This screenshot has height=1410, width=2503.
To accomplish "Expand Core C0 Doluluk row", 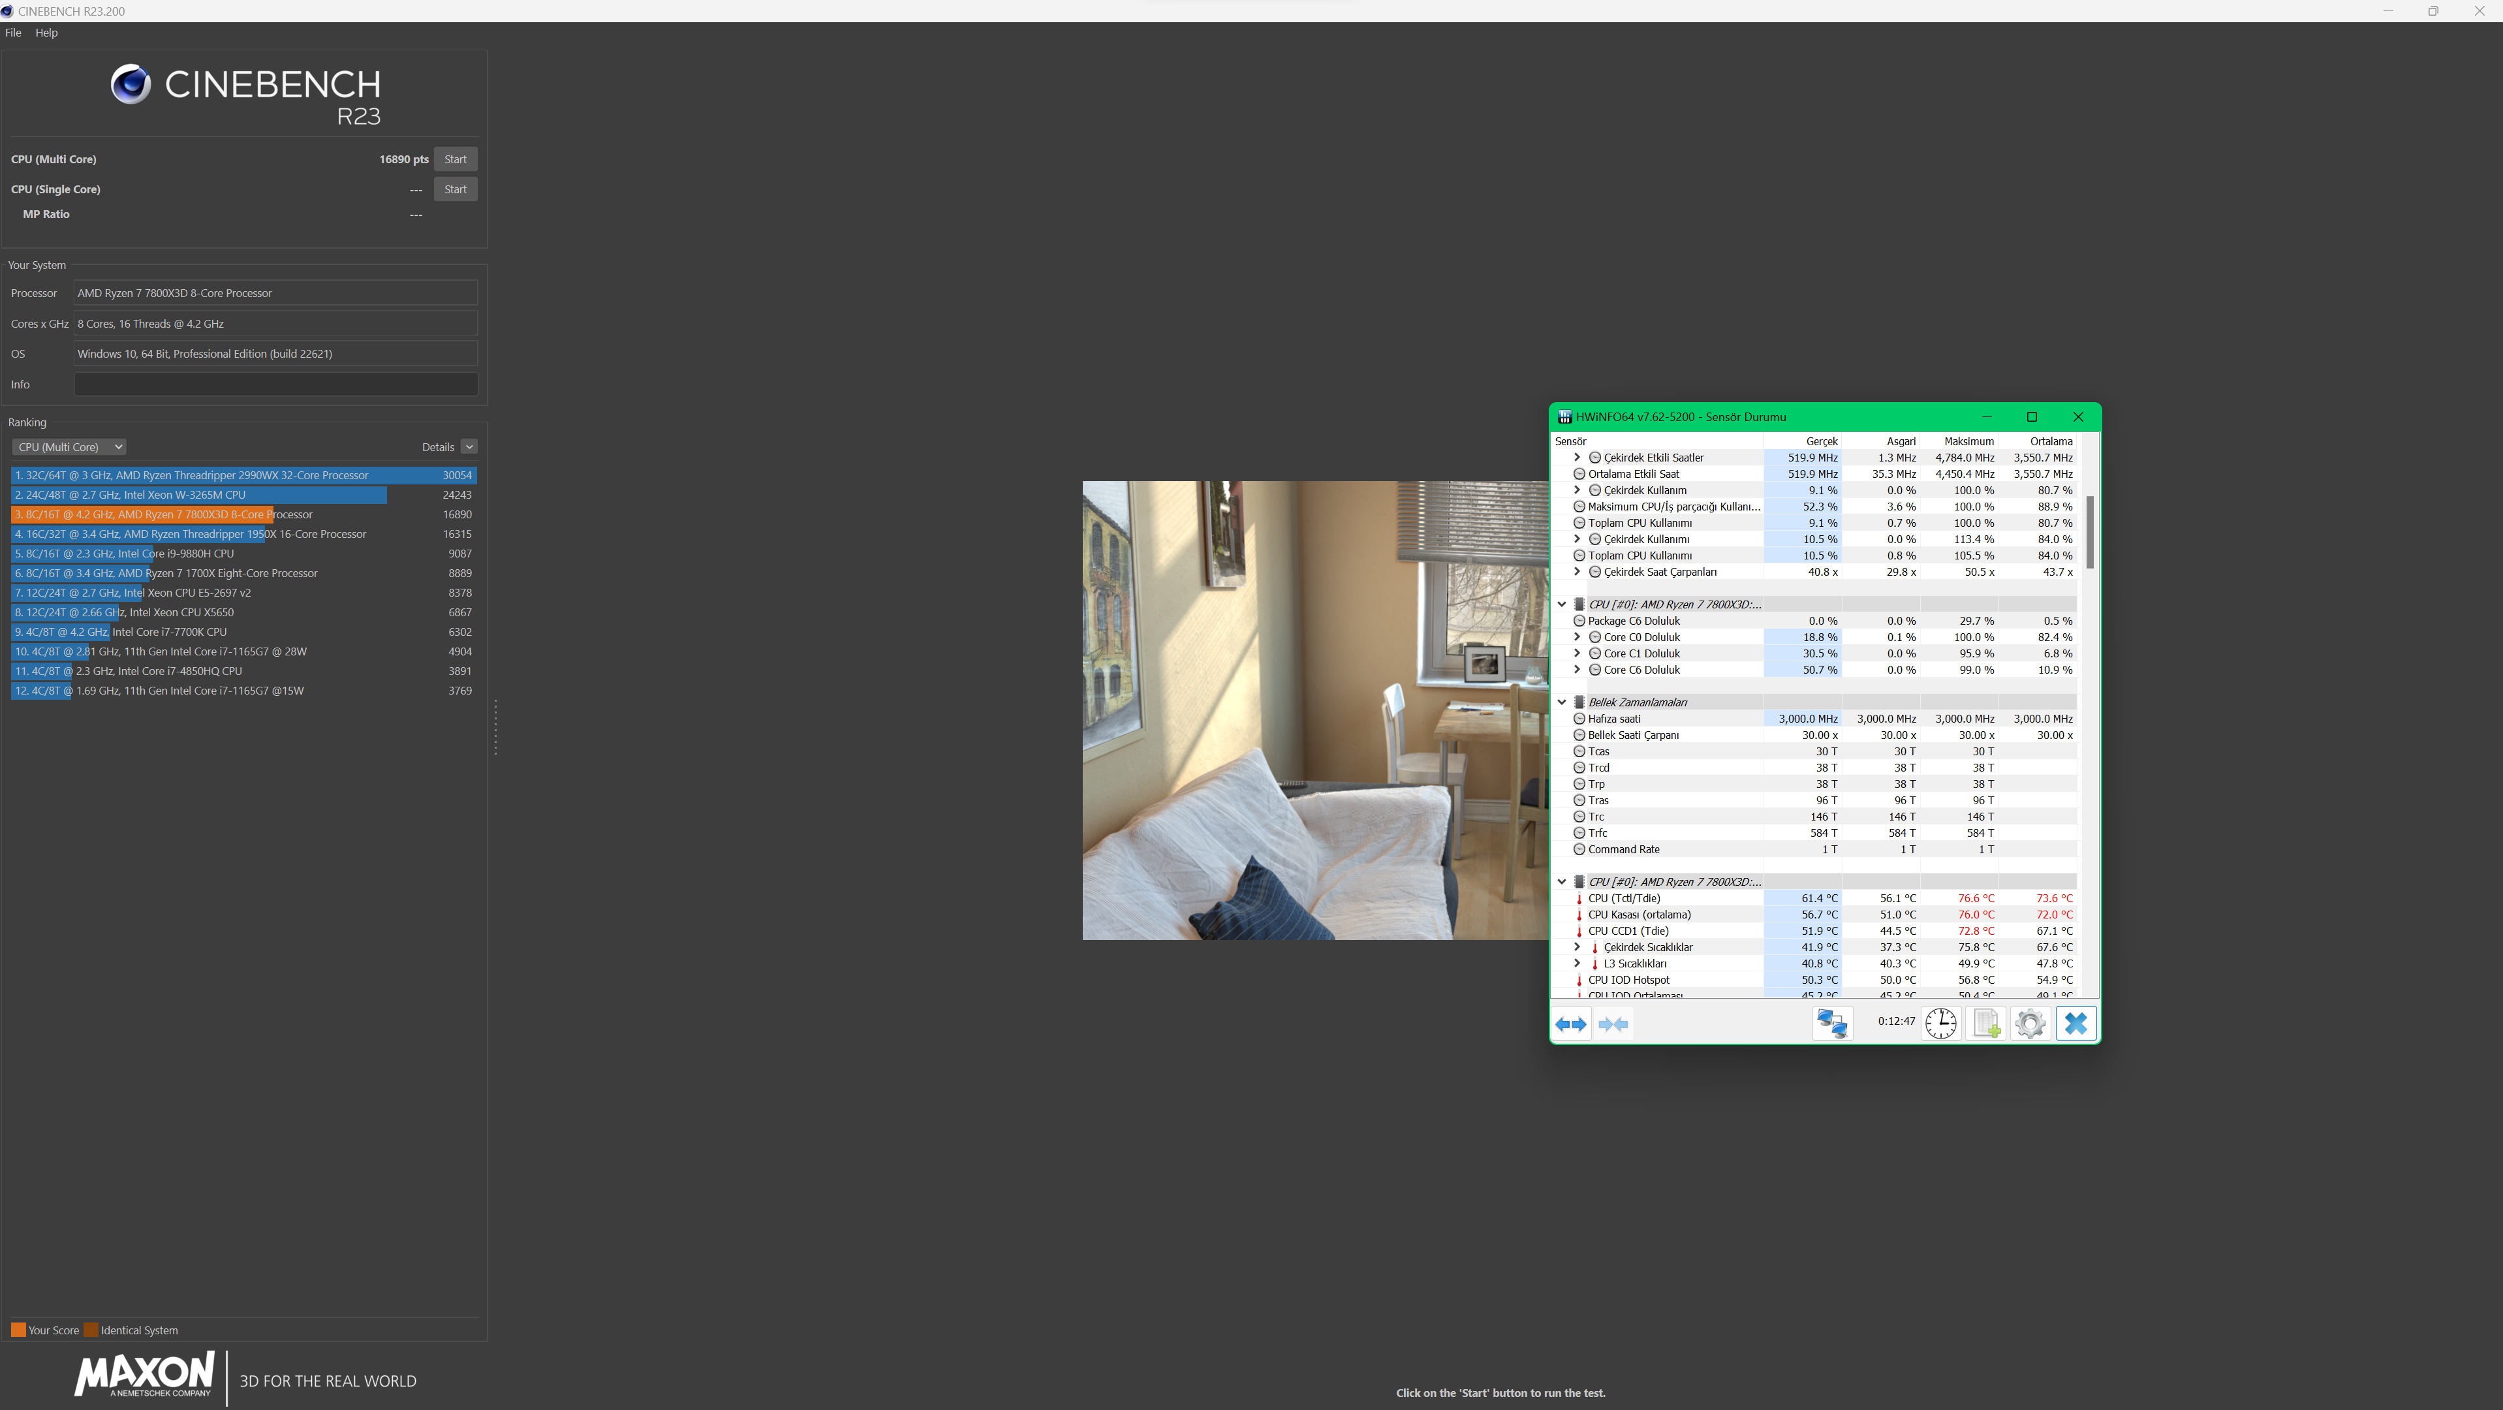I will click(x=1576, y=638).
